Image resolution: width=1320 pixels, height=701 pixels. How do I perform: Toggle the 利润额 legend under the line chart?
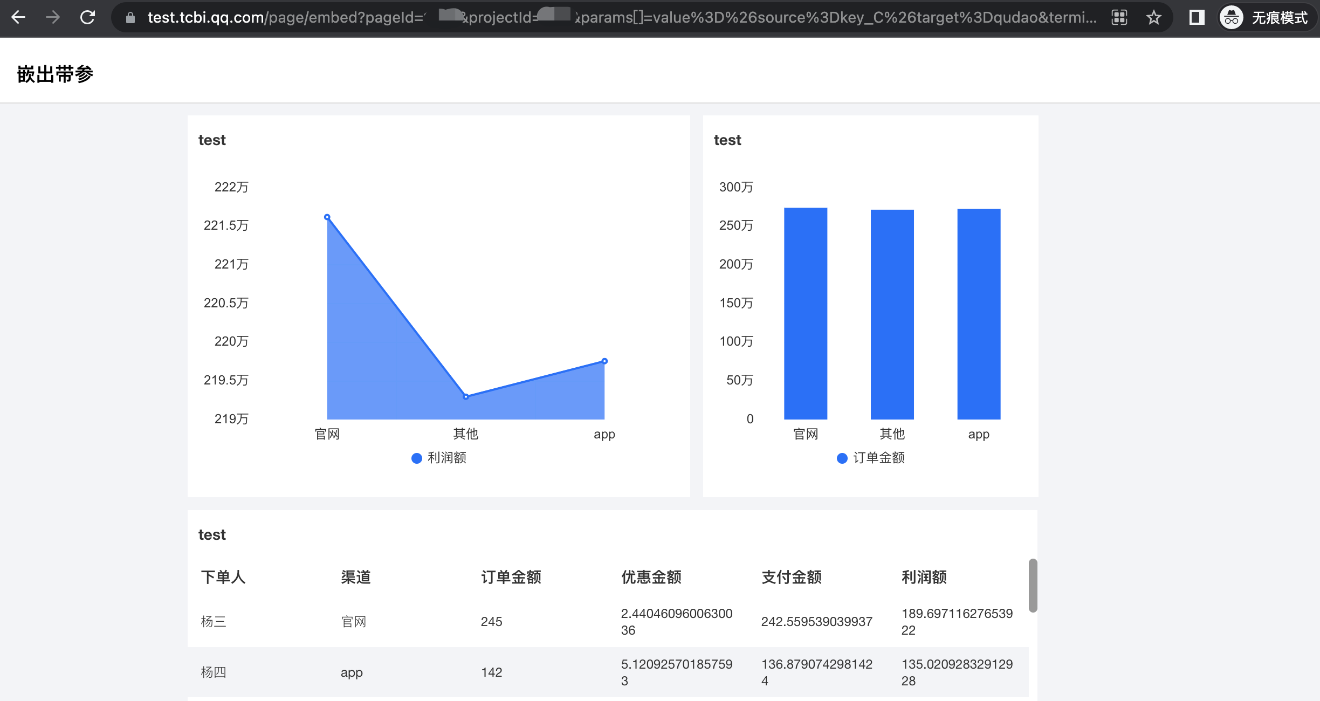point(439,458)
